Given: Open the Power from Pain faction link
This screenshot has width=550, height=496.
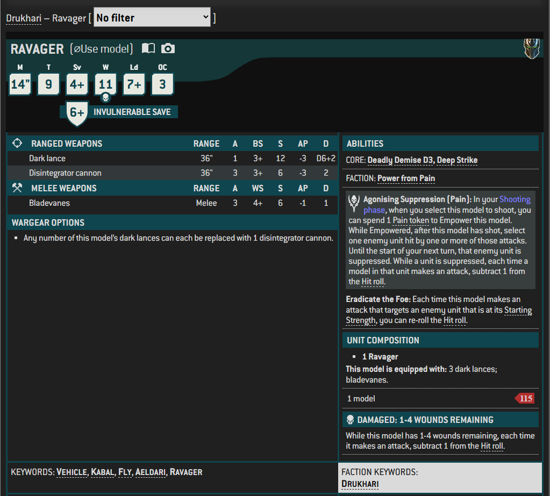Looking at the screenshot, I should coord(406,178).
